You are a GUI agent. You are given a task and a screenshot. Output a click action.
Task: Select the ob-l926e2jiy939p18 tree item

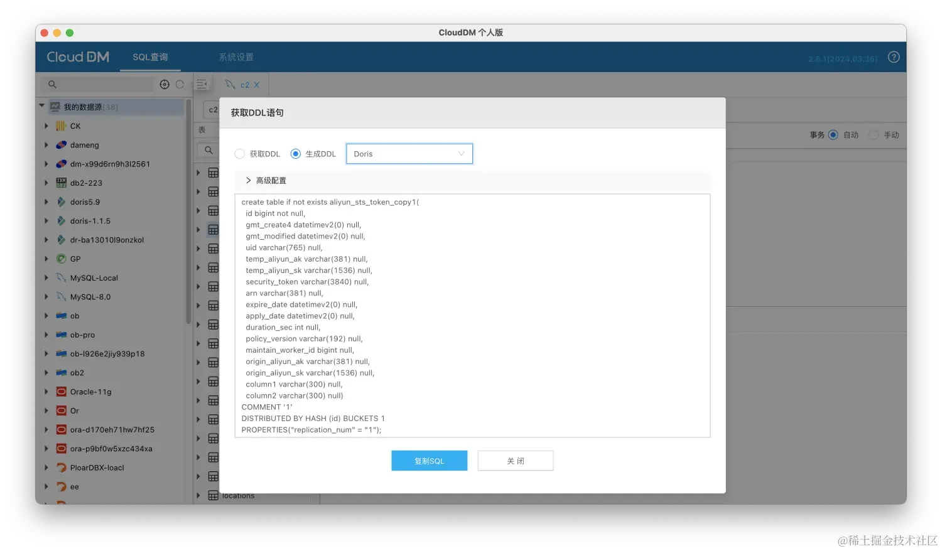tap(107, 354)
